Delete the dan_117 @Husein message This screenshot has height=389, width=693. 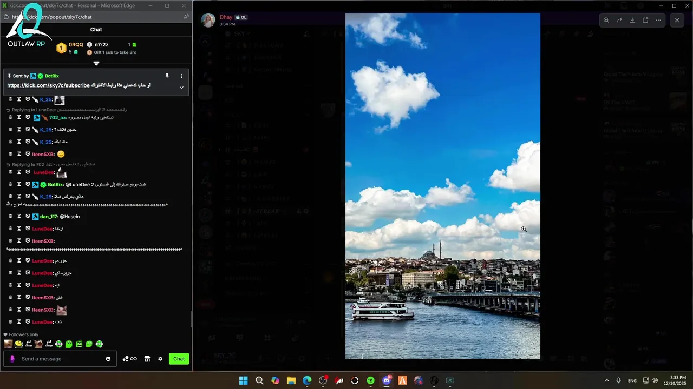[x=10, y=216]
